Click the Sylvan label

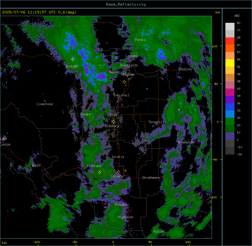coord(114,72)
